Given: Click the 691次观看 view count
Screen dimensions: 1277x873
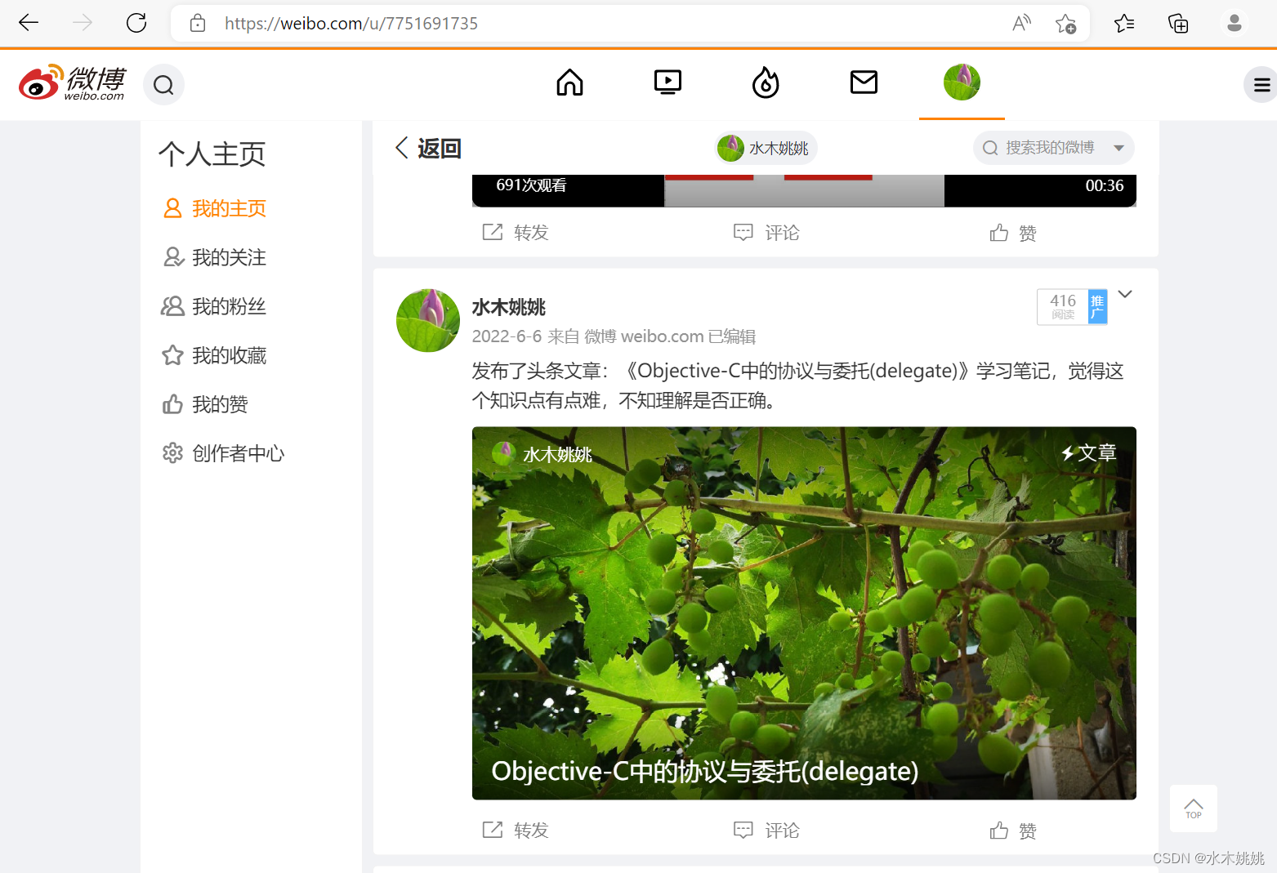Looking at the screenshot, I should pos(531,185).
